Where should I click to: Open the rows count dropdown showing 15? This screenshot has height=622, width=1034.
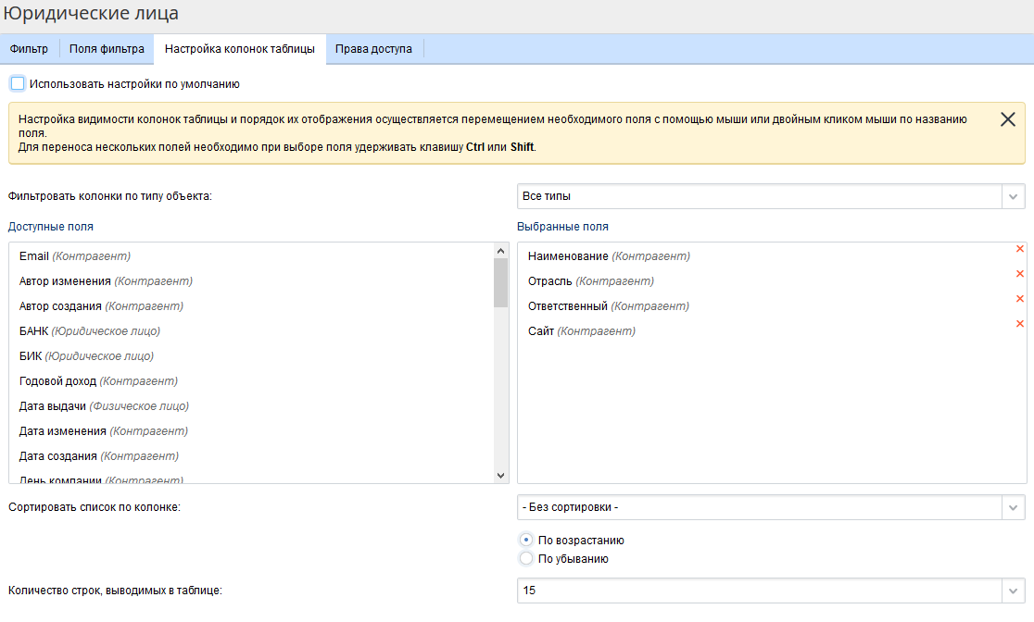[x=771, y=591]
